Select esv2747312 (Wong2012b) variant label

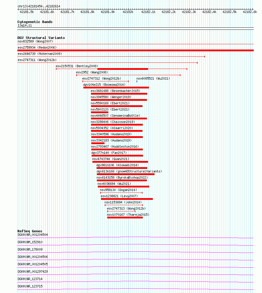pyautogui.click(x=102, y=78)
